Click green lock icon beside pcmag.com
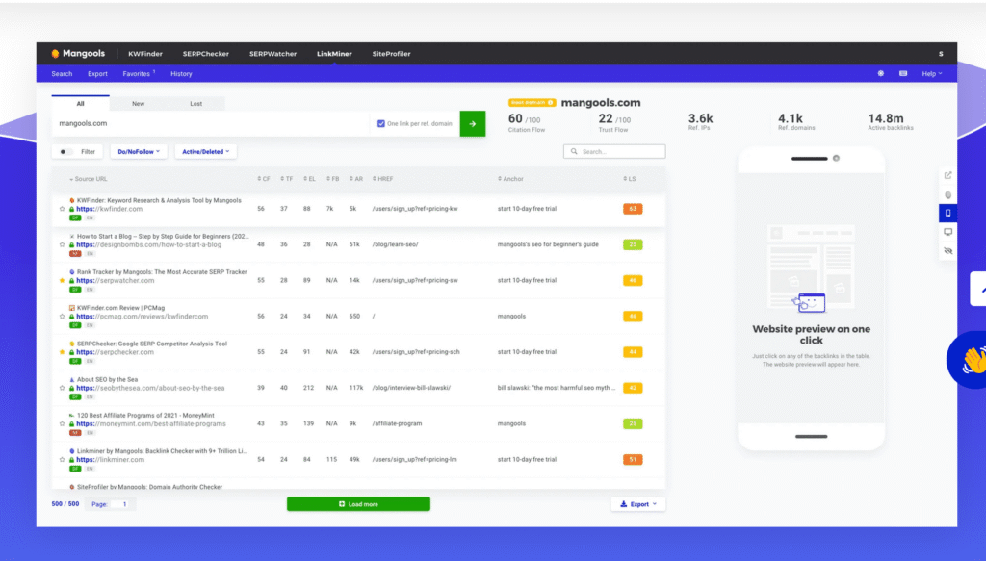 point(71,317)
